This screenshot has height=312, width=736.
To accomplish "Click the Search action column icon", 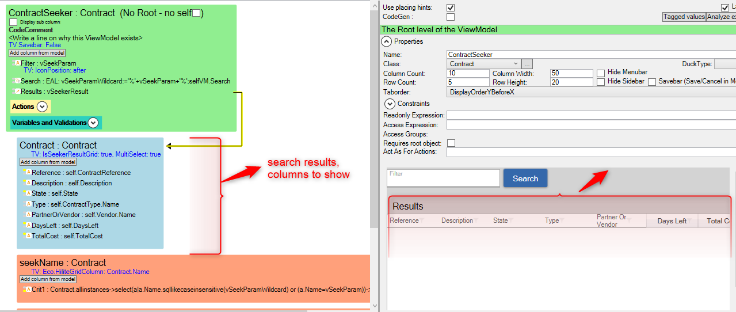I will [x=17, y=81].
